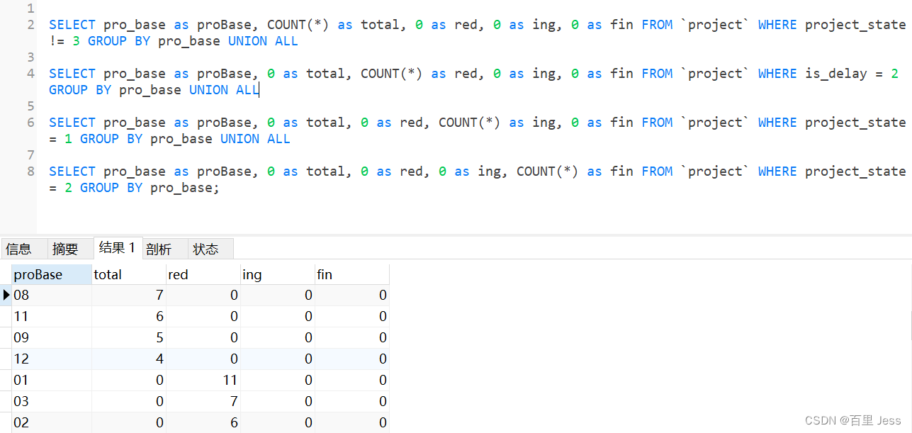Select the proBase cell 12
Screen dimensions: 912x433
pyautogui.click(x=52, y=359)
